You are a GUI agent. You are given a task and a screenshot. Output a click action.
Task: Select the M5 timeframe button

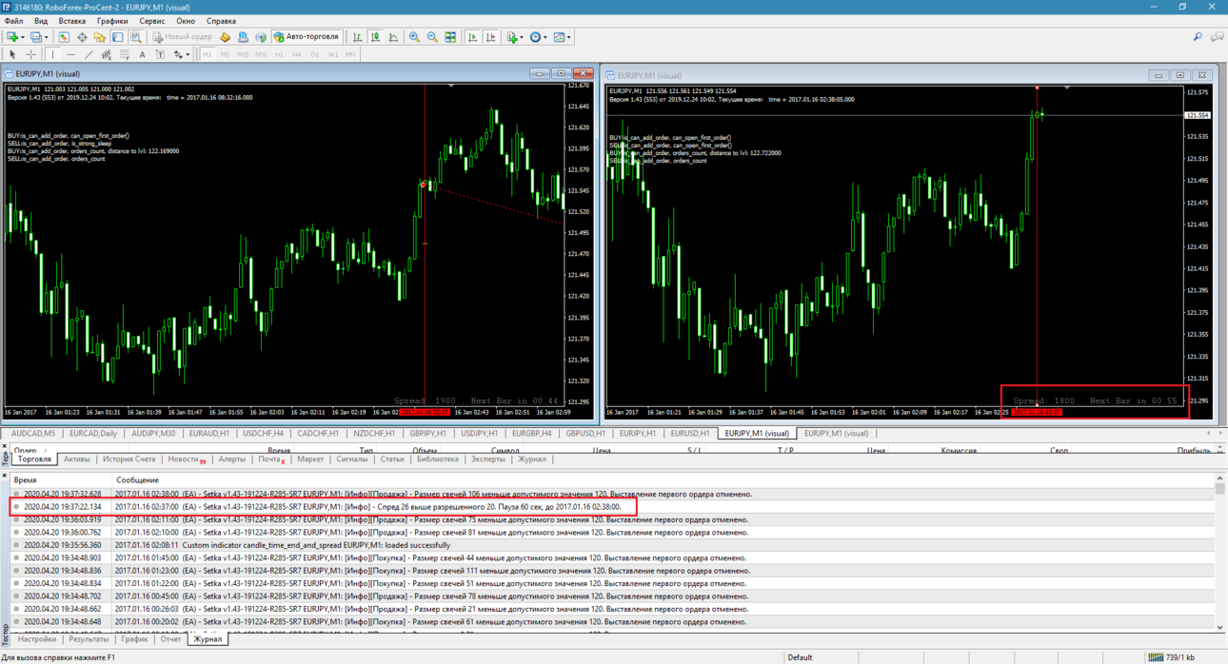pos(225,54)
